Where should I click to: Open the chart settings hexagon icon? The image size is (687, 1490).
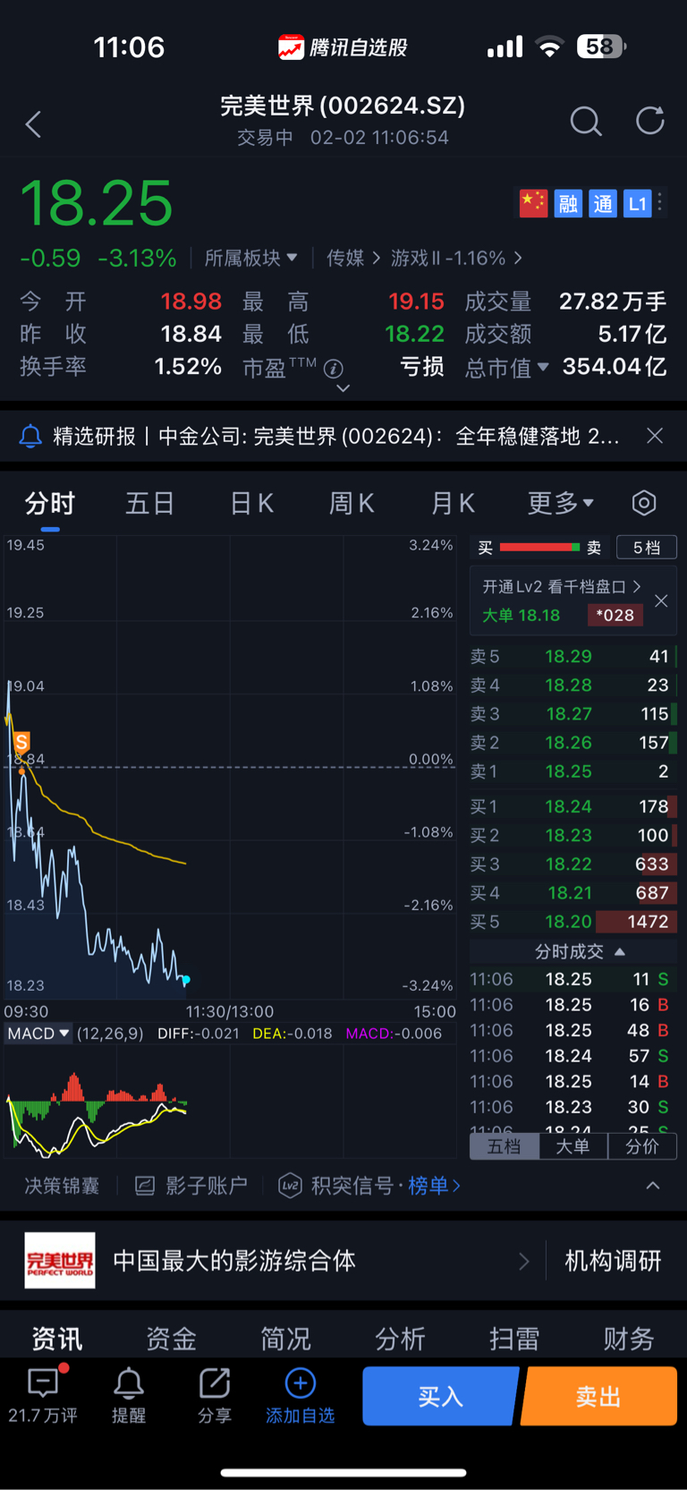coord(644,503)
